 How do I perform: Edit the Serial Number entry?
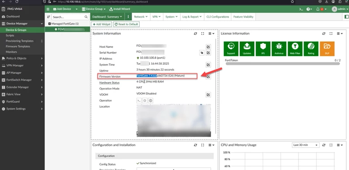(208, 53)
